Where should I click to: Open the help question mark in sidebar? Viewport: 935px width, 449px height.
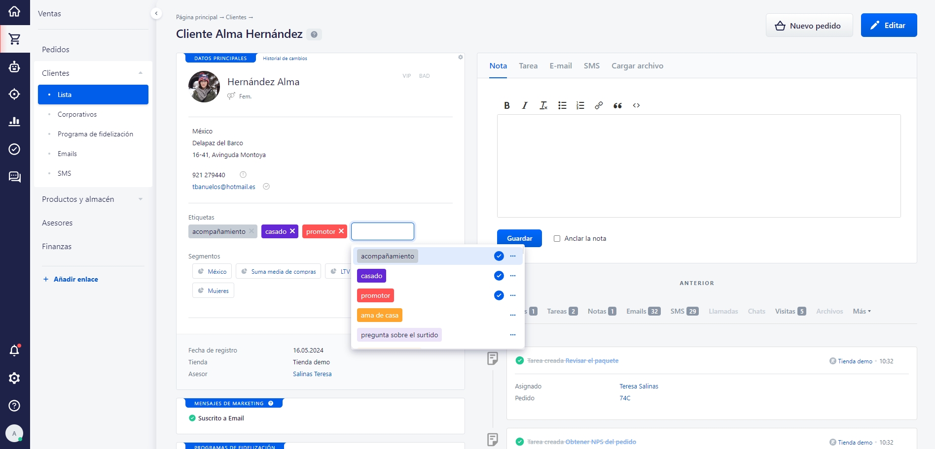(x=14, y=406)
